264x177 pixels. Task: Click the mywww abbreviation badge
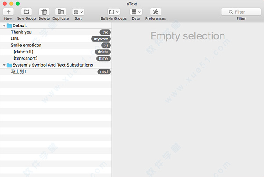click(101, 39)
